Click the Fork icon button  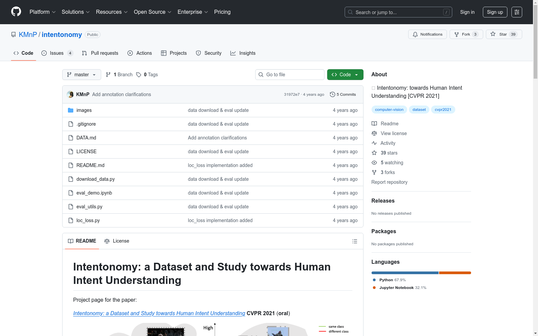point(457,34)
